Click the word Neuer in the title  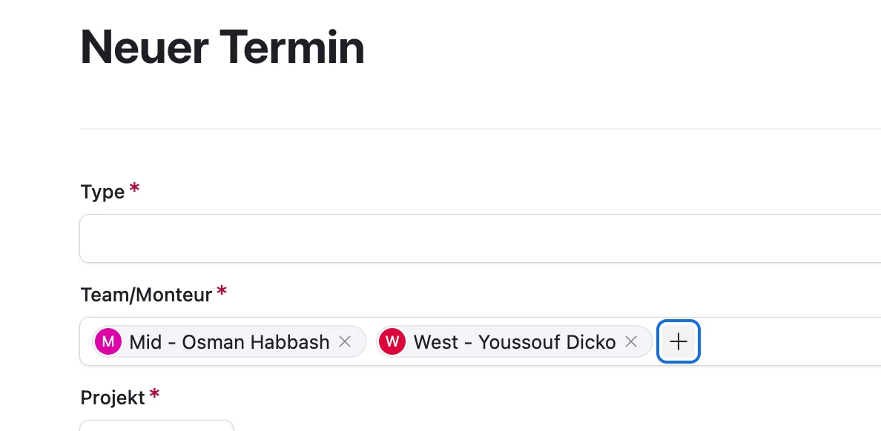[x=145, y=47]
